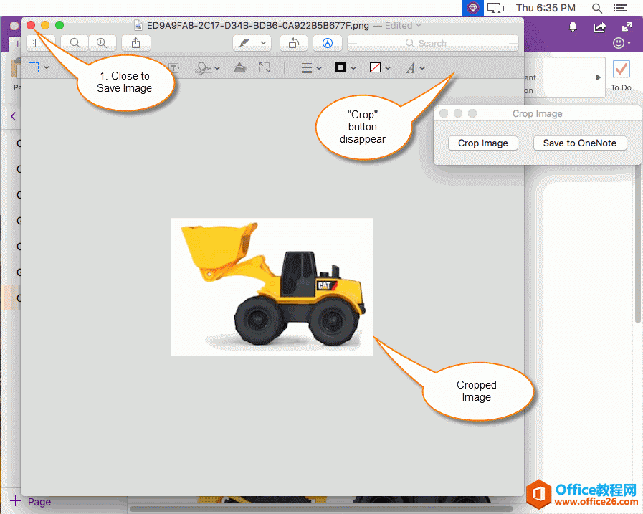643x514 pixels.
Task: Toggle the sidebar view in Preview
Action: click(37, 43)
